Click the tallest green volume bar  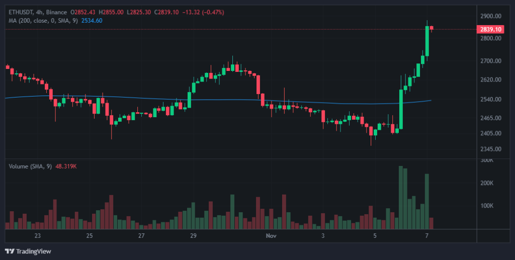(x=401, y=197)
